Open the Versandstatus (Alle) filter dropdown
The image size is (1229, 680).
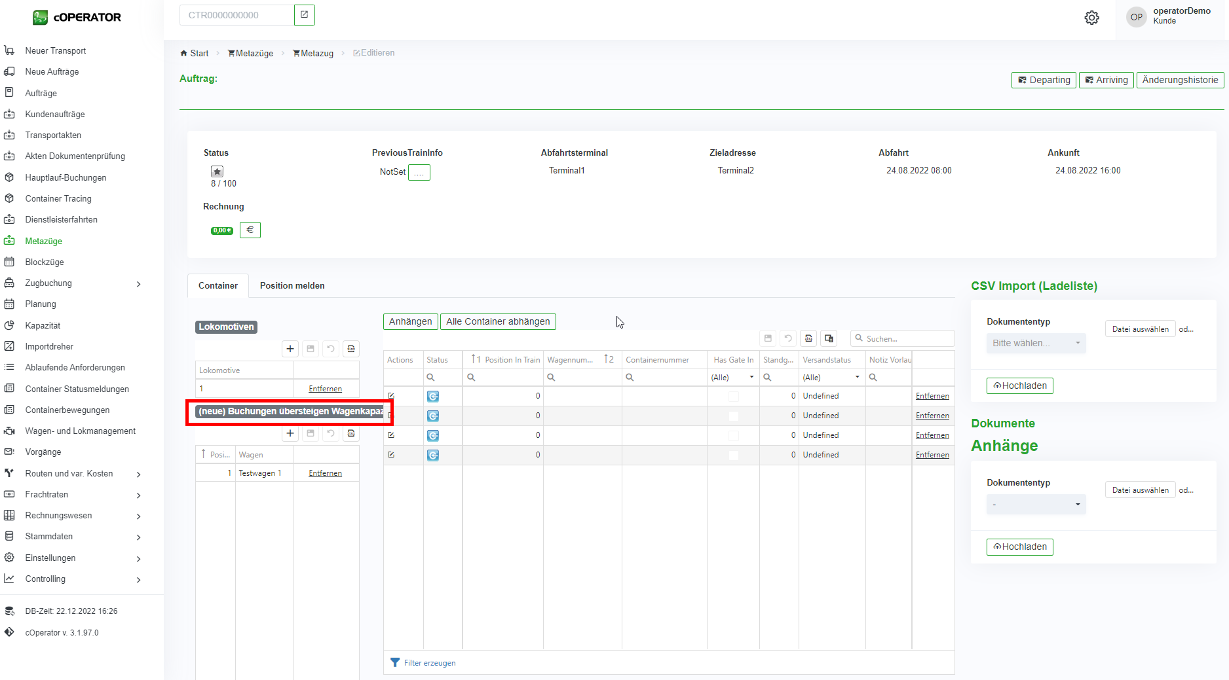point(831,377)
